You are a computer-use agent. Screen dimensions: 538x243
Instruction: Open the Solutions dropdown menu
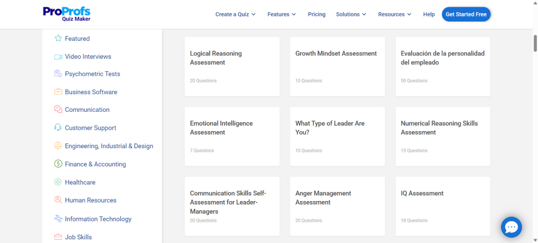click(351, 14)
